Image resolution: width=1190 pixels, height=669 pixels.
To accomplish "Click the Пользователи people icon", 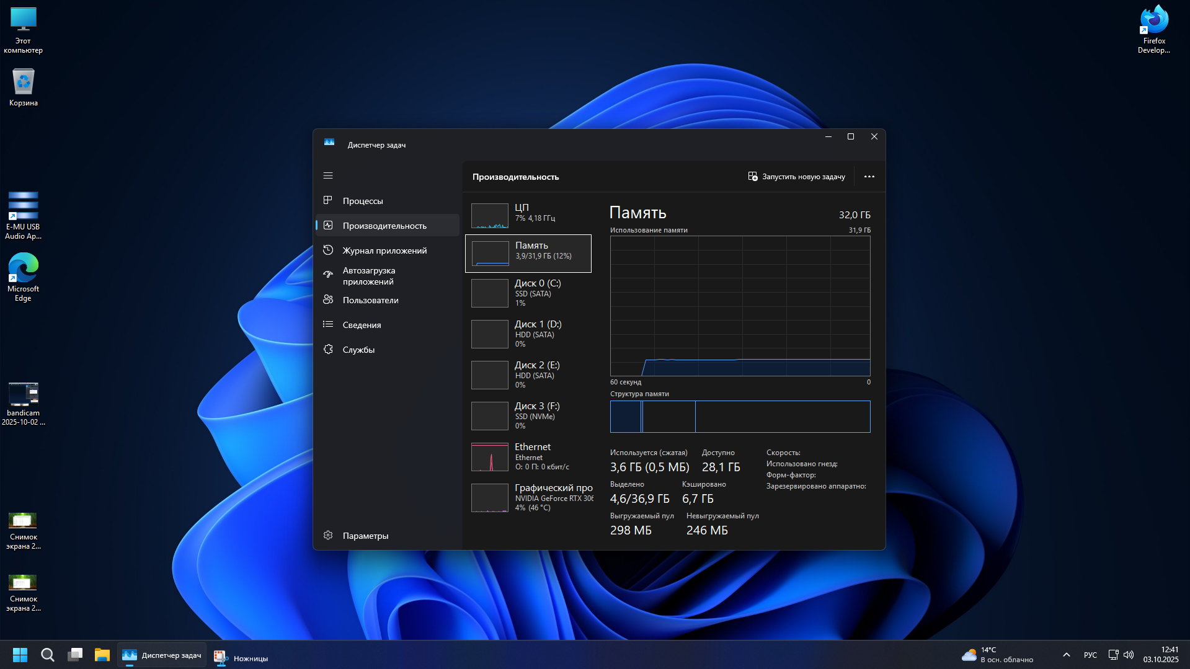I will click(x=328, y=299).
